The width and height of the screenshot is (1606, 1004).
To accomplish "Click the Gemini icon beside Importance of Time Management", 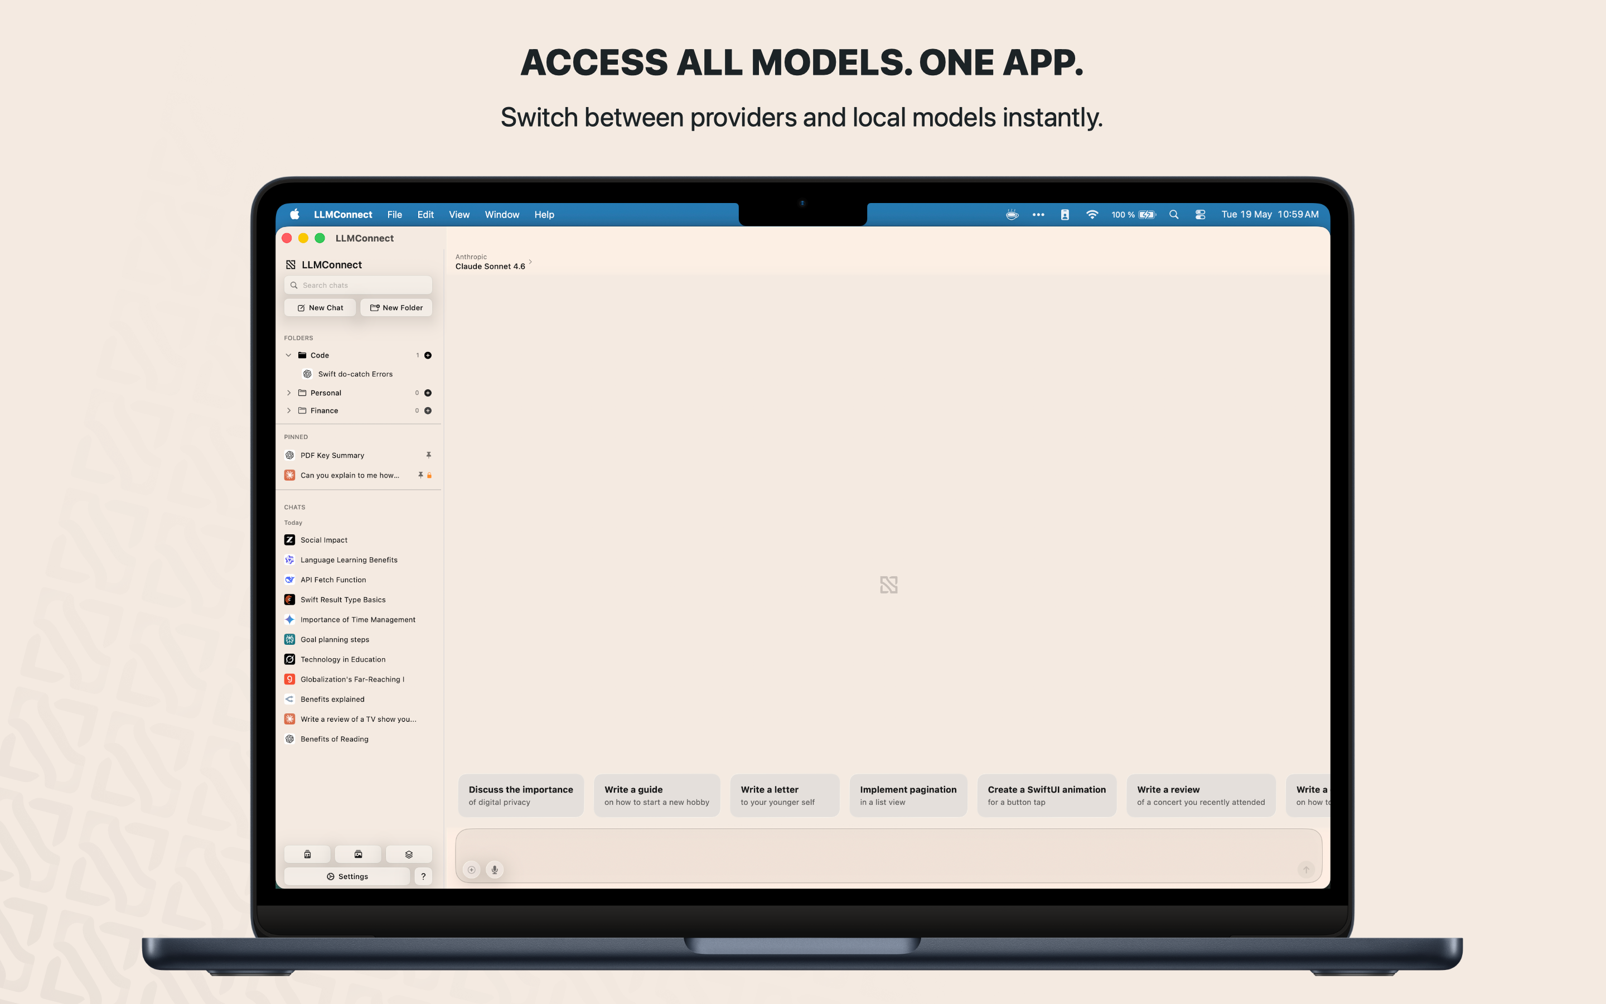I will tap(290, 620).
